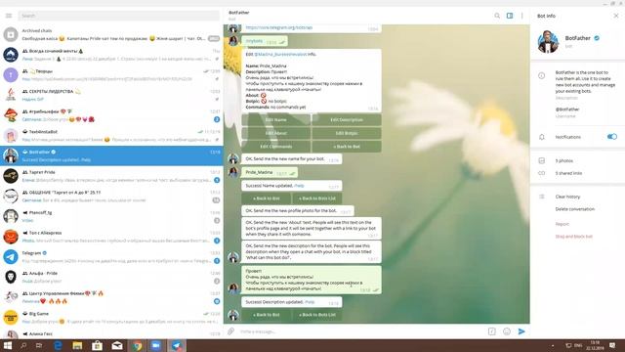Open the СЕКРЕТЫ ЛИДЕРСТВА chat

[x=111, y=95]
